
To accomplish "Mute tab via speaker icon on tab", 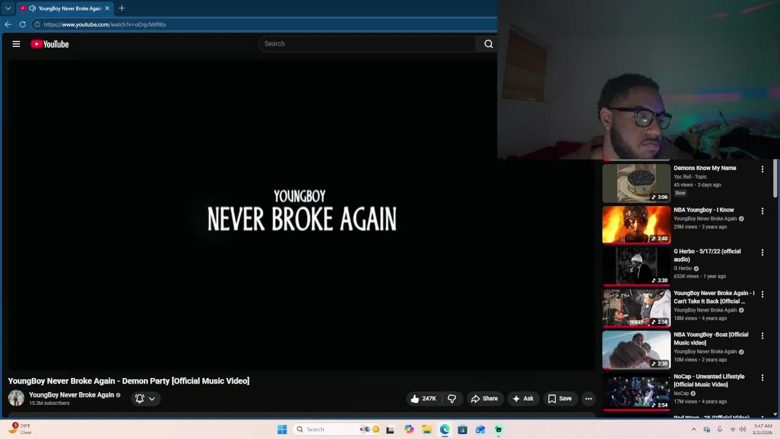I will 32,9.
